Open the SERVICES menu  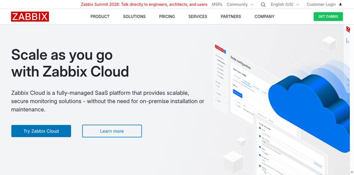(x=198, y=16)
